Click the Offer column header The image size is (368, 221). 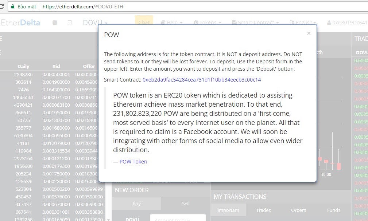tap(89, 66)
